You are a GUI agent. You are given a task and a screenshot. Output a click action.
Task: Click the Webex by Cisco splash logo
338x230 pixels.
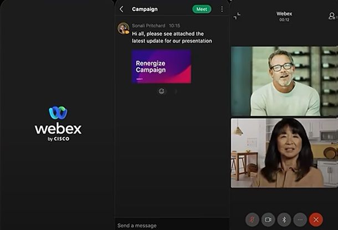(58, 124)
